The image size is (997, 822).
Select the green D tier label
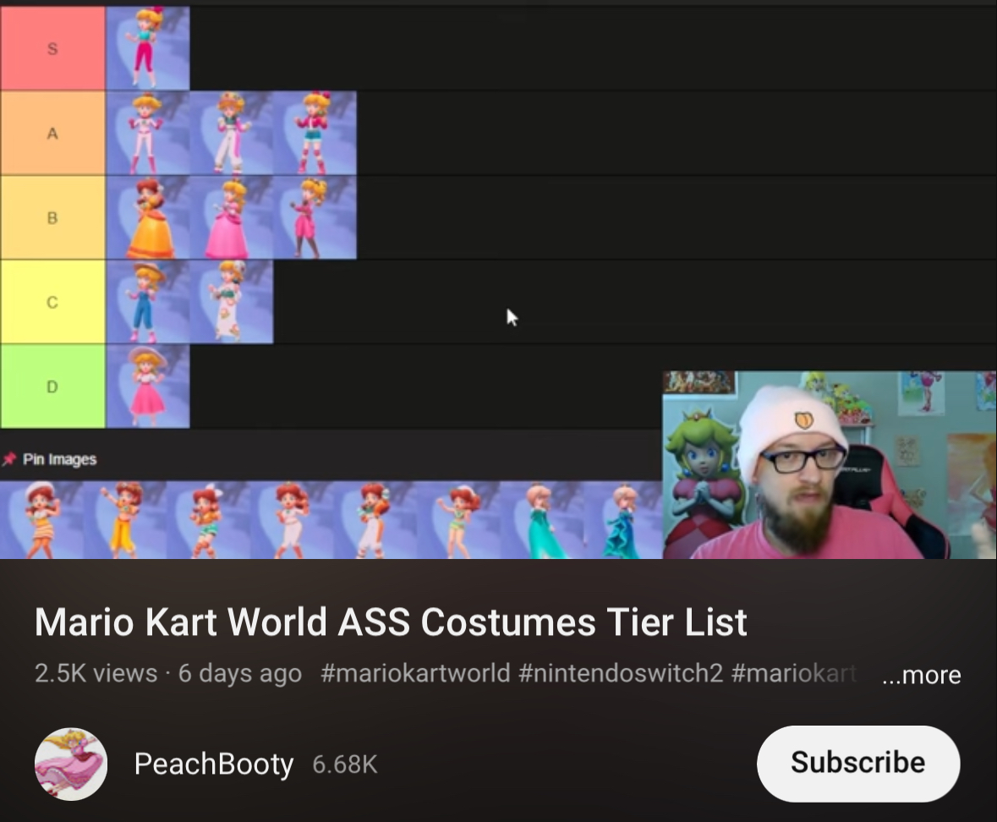tap(52, 386)
